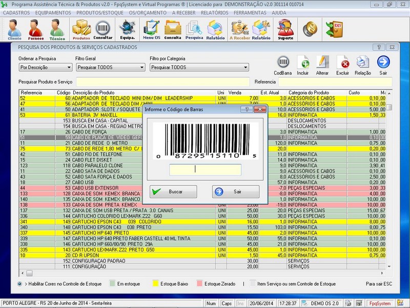
Task: Click the Incluir add document icon
Action: click(x=303, y=66)
